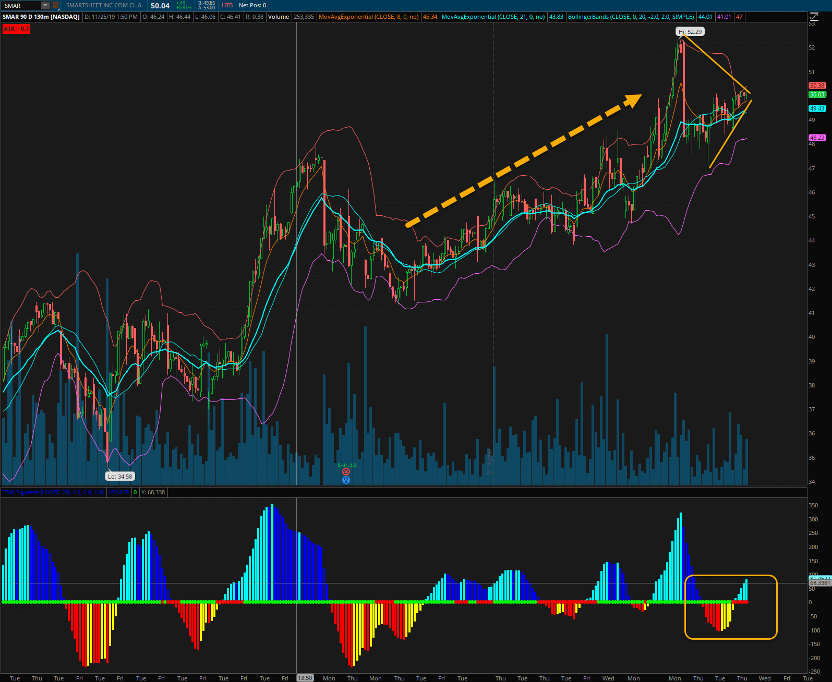Click the bid/ask B: 49.85 A: 53.00 readout
The height and width of the screenshot is (682, 832).
pos(207,5)
